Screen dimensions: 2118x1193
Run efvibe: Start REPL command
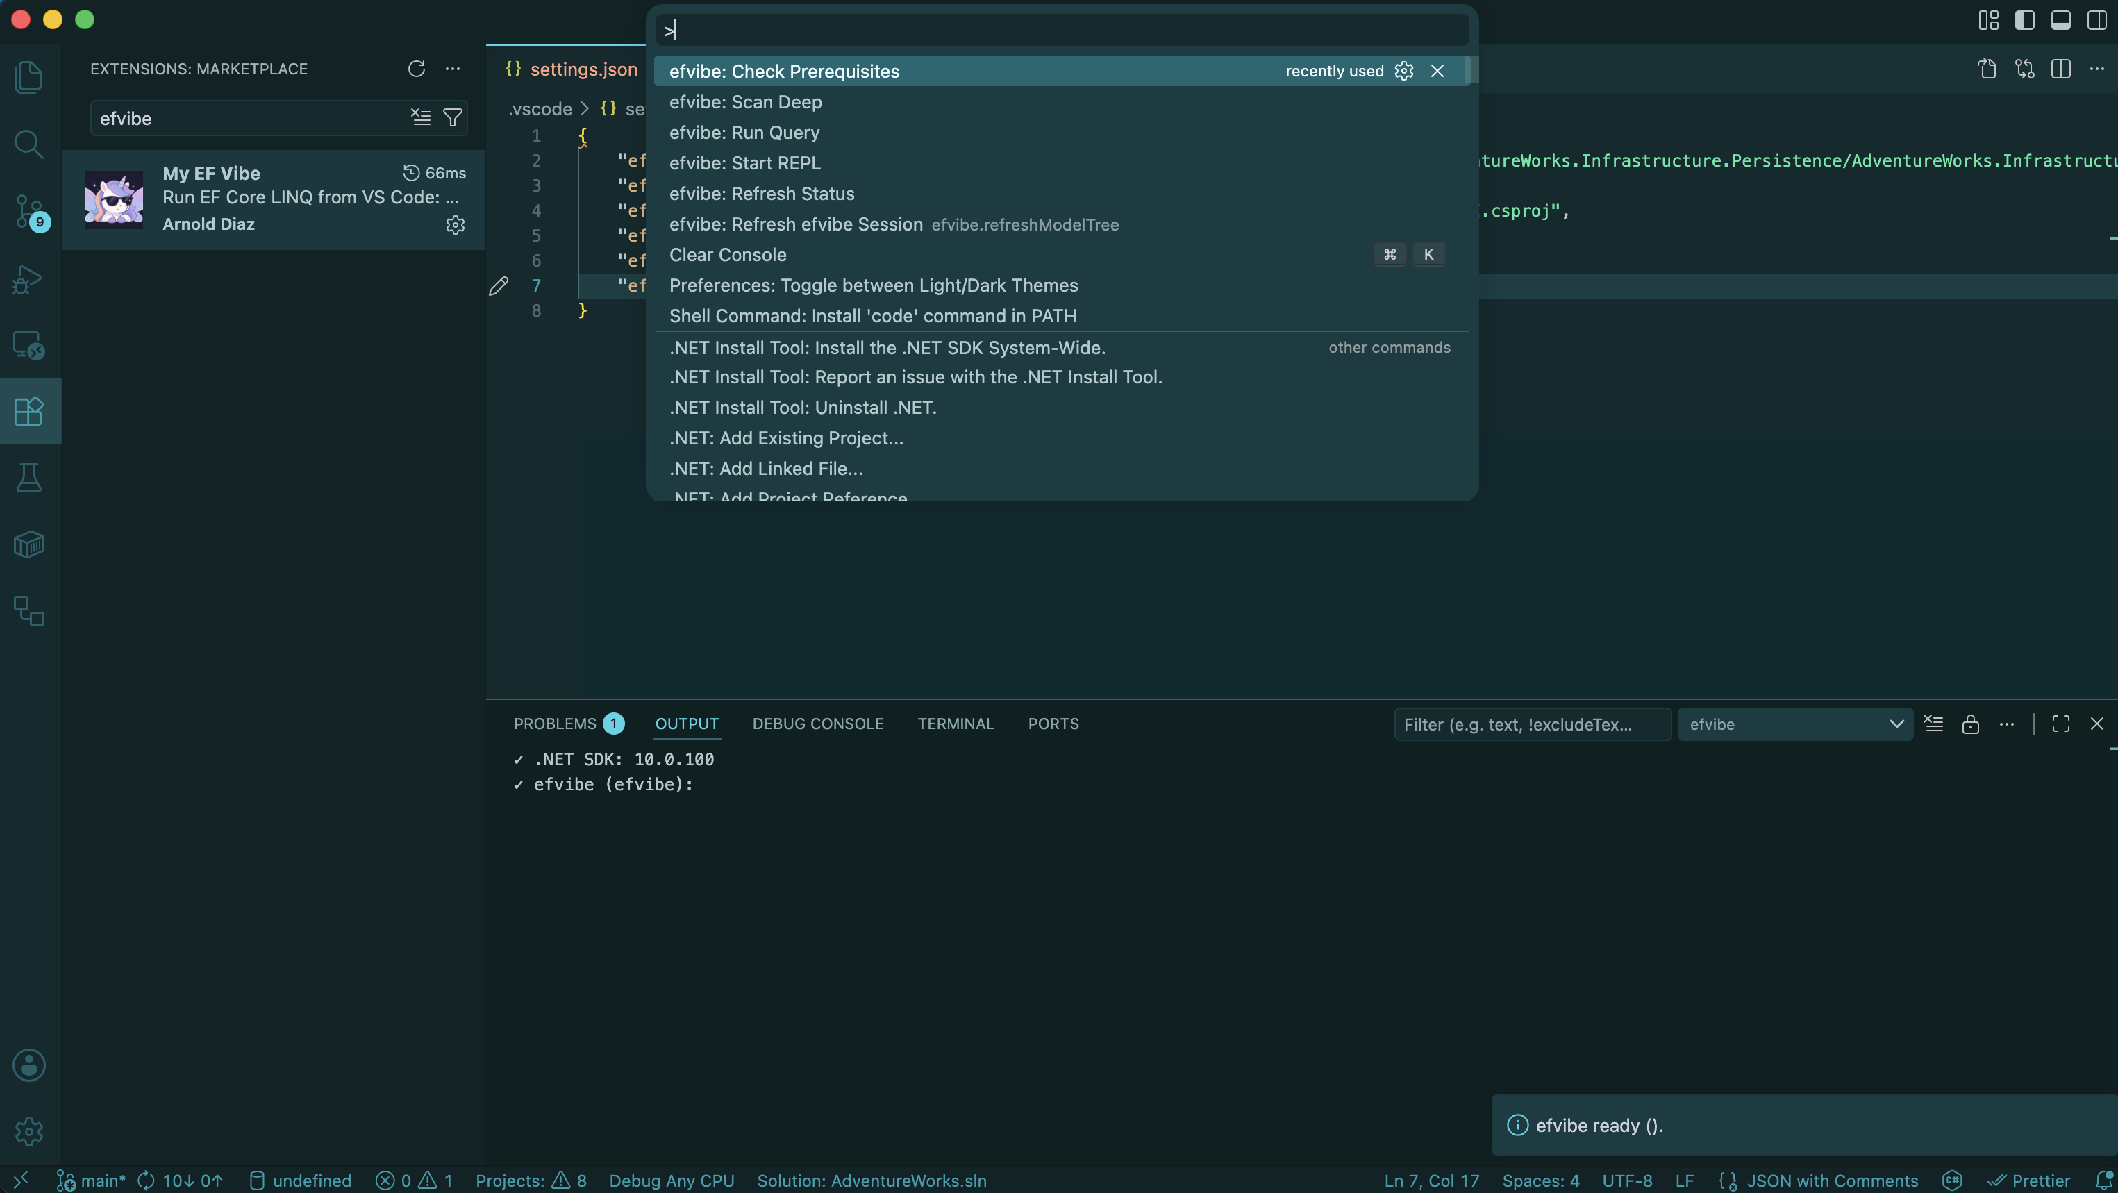click(1060, 162)
